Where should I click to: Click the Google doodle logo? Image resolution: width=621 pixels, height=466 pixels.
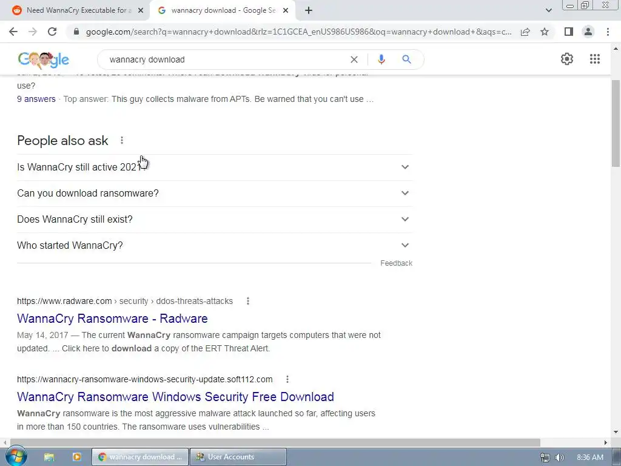click(44, 60)
